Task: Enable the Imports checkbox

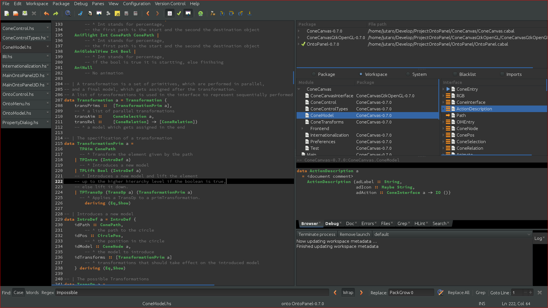Action: point(502,74)
